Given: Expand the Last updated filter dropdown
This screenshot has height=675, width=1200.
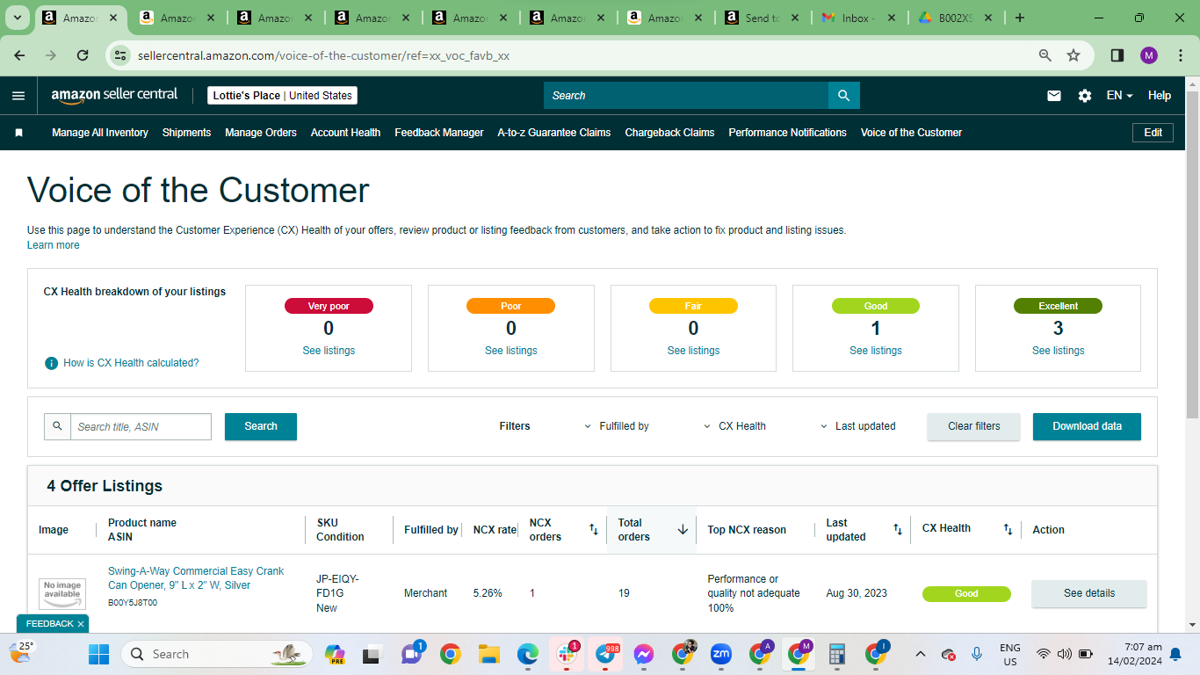Looking at the screenshot, I should tap(857, 426).
